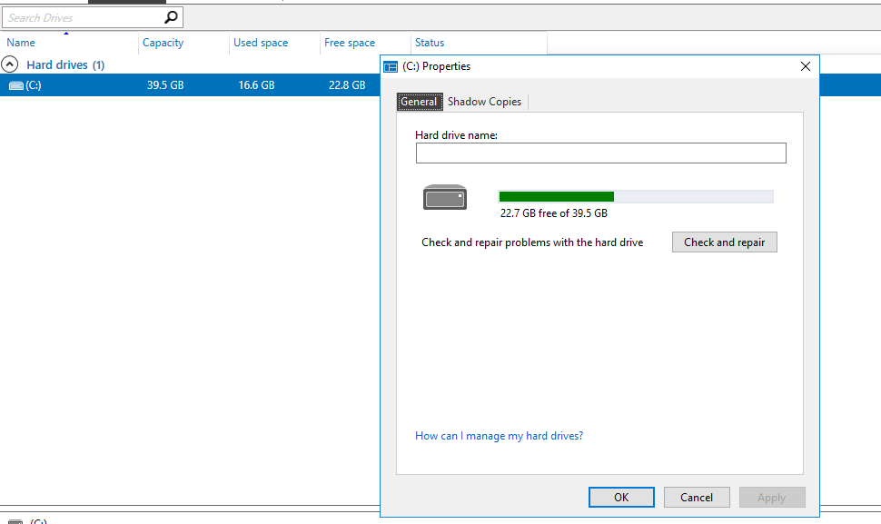Screen dimensions: 881x524
Task: Click the Hard drive name text field
Action: click(x=600, y=153)
